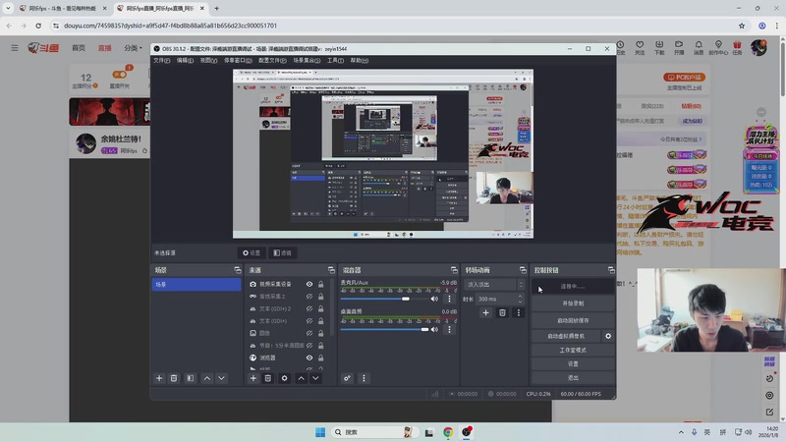Move source down in Sources toolbar
This screenshot has height=442, width=786.
pos(315,378)
